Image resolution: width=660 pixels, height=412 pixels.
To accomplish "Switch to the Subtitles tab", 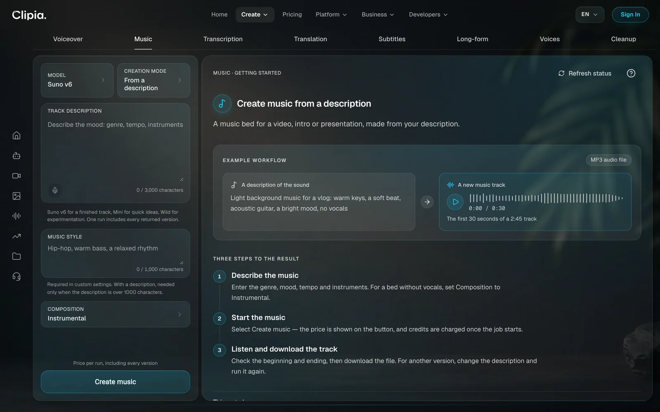I will point(392,39).
